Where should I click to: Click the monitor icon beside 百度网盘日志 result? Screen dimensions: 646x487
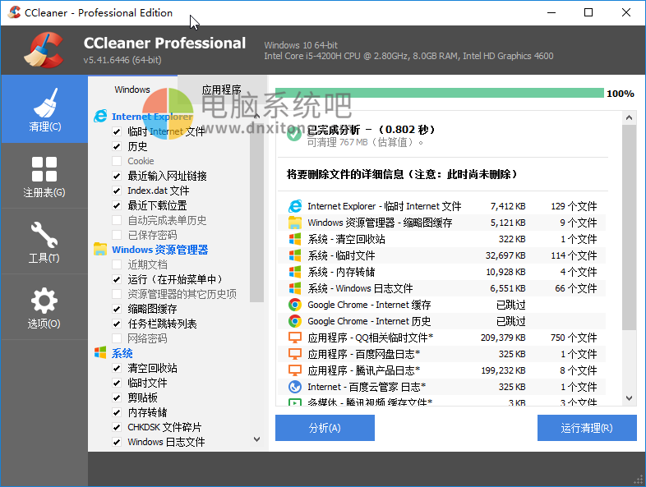click(294, 354)
